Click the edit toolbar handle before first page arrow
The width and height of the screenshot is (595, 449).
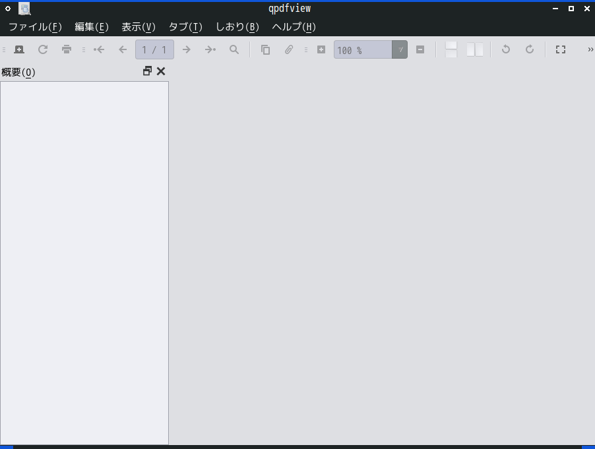(x=84, y=49)
